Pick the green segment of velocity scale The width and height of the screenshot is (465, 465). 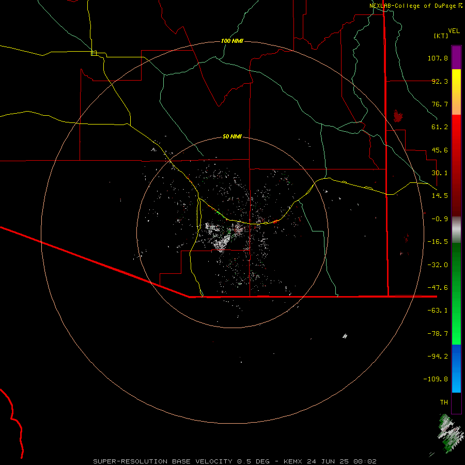click(456, 293)
